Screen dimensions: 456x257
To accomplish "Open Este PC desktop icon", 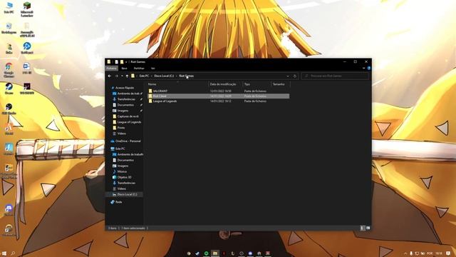I will 9,8.
